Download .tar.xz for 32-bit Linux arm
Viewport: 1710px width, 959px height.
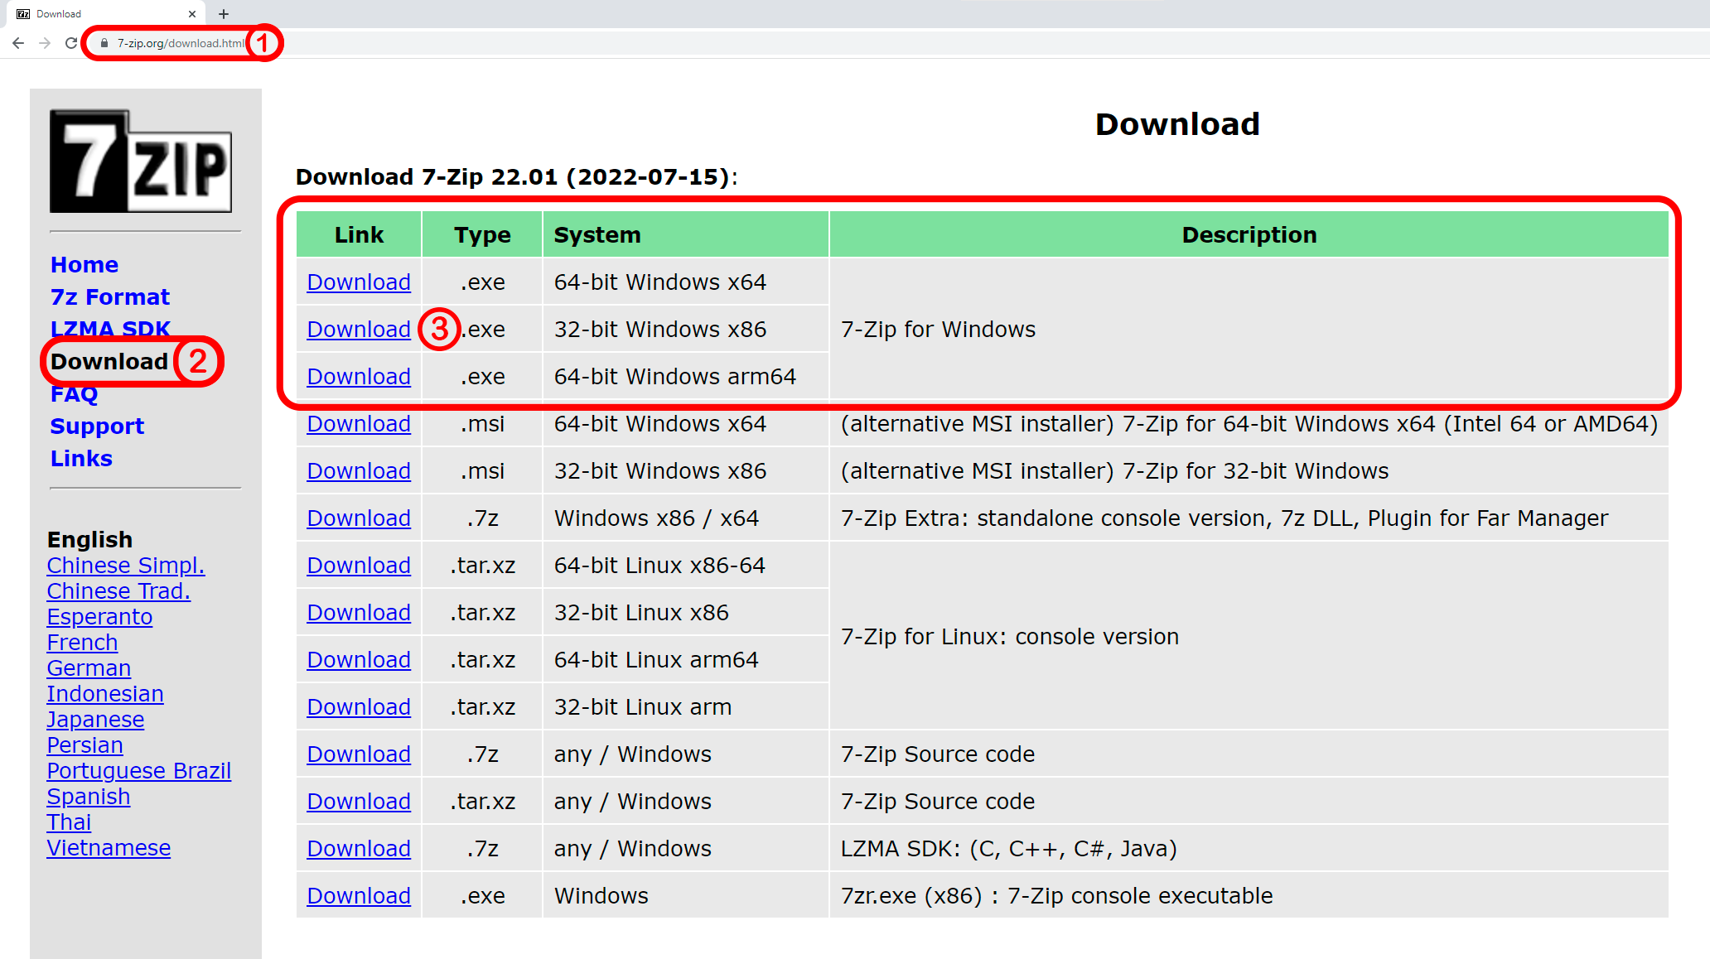(359, 707)
